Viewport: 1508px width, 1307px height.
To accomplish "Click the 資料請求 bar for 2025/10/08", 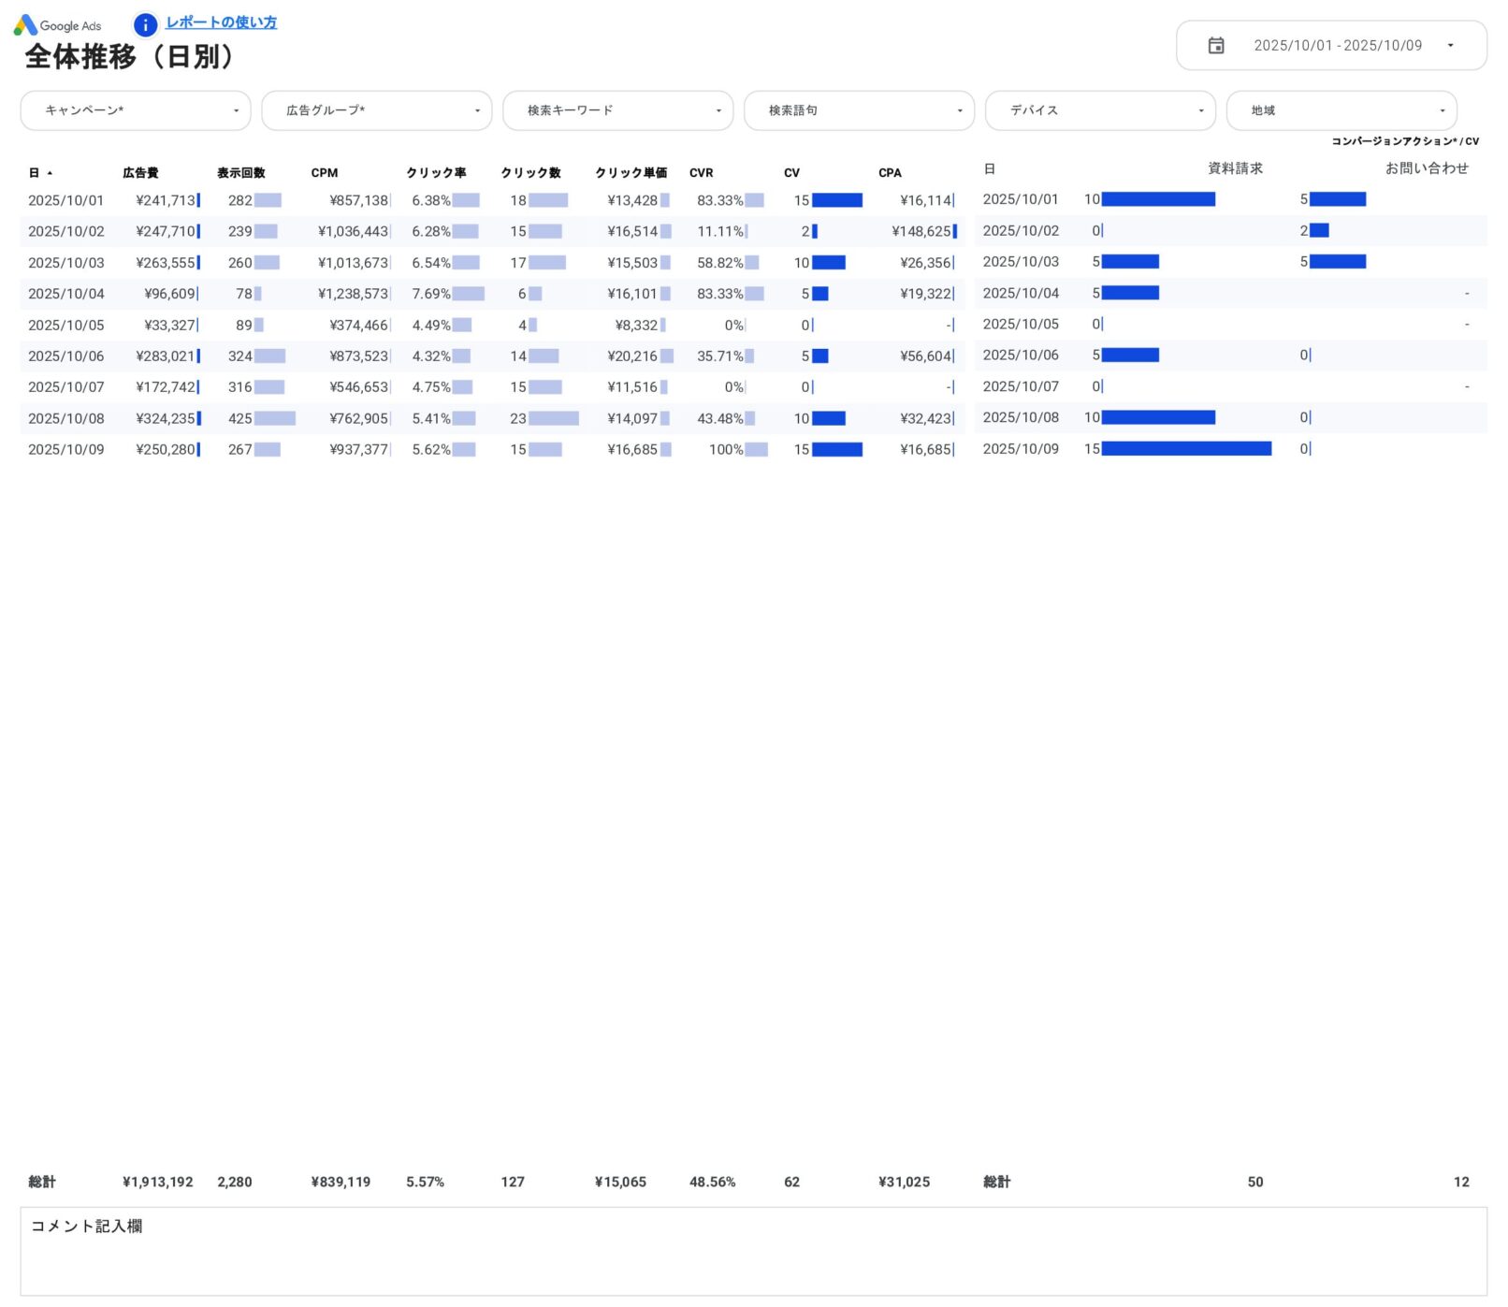I will [x=1158, y=418].
